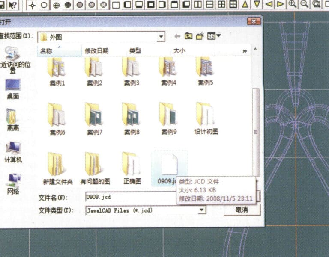This screenshot has height=257, width=329.
Task: Expand the 文件类型 JewelCAD Files dropdown
Action: tap(202, 210)
